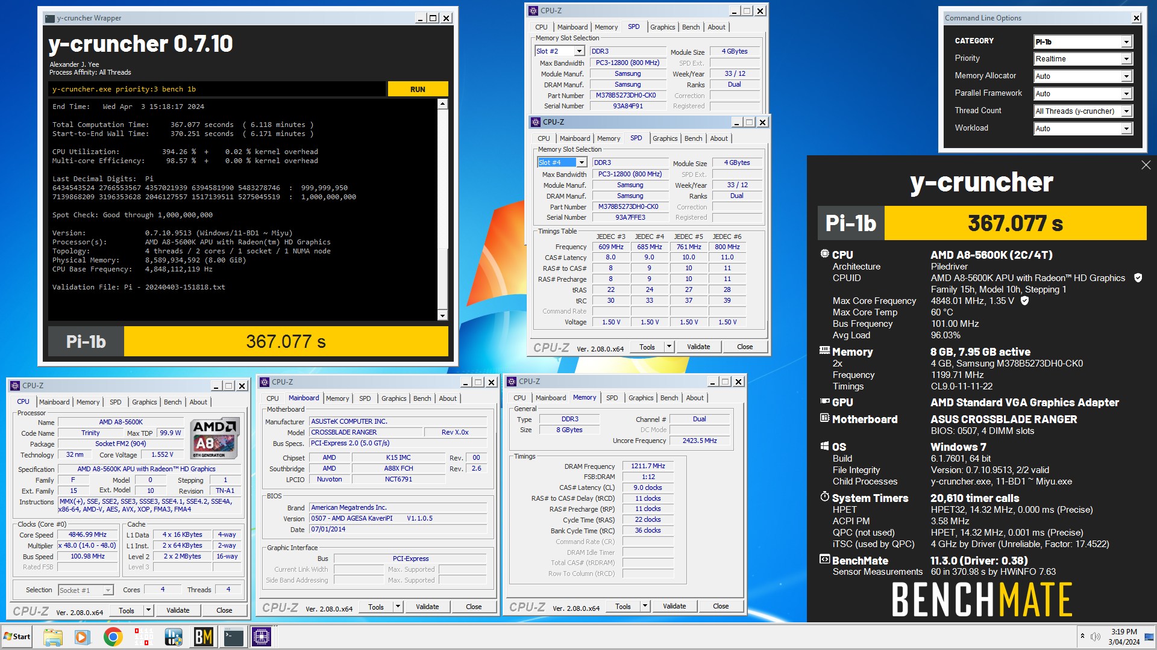Click the Memory module icon in BenchMate panel

[824, 350]
